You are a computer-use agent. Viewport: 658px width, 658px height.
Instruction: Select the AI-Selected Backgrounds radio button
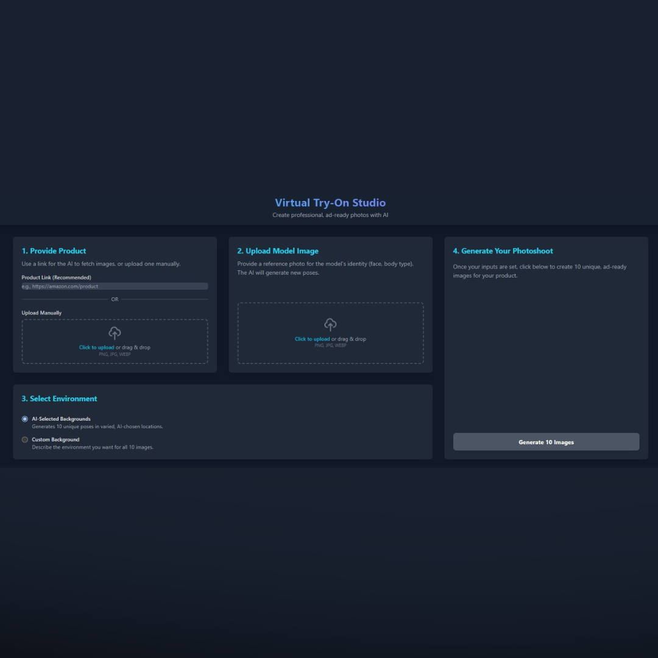tap(25, 419)
